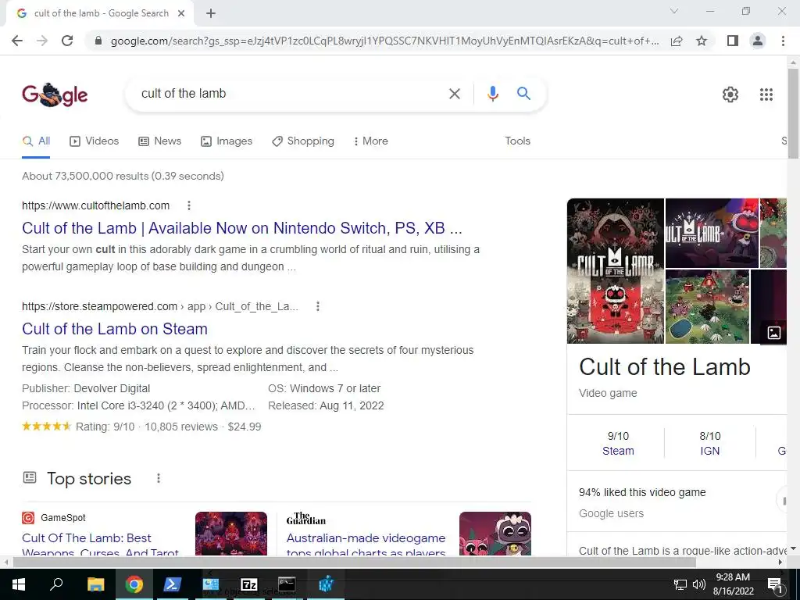This screenshot has height=600, width=800.
Task: Select the All results tab
Action: (x=36, y=141)
